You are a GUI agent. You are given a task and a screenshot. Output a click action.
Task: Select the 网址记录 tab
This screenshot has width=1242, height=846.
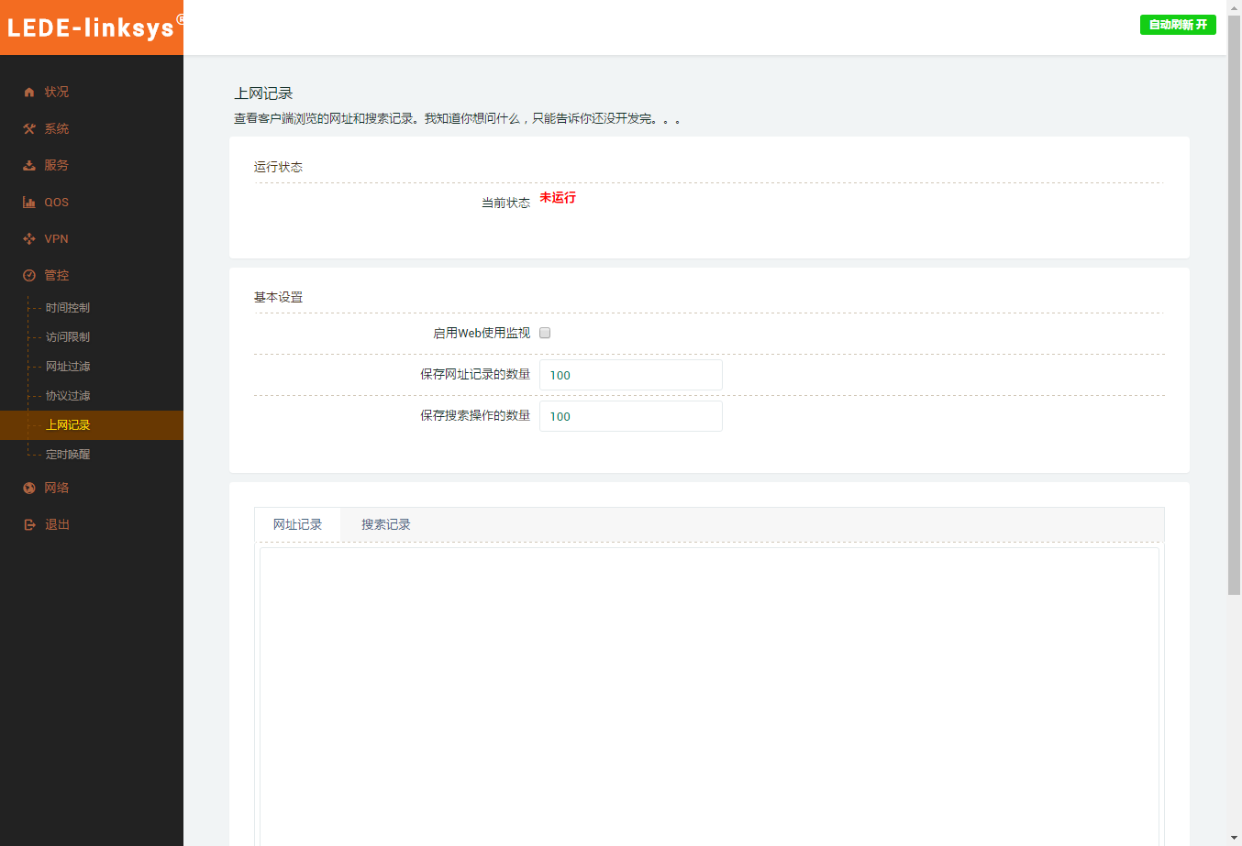coord(297,525)
